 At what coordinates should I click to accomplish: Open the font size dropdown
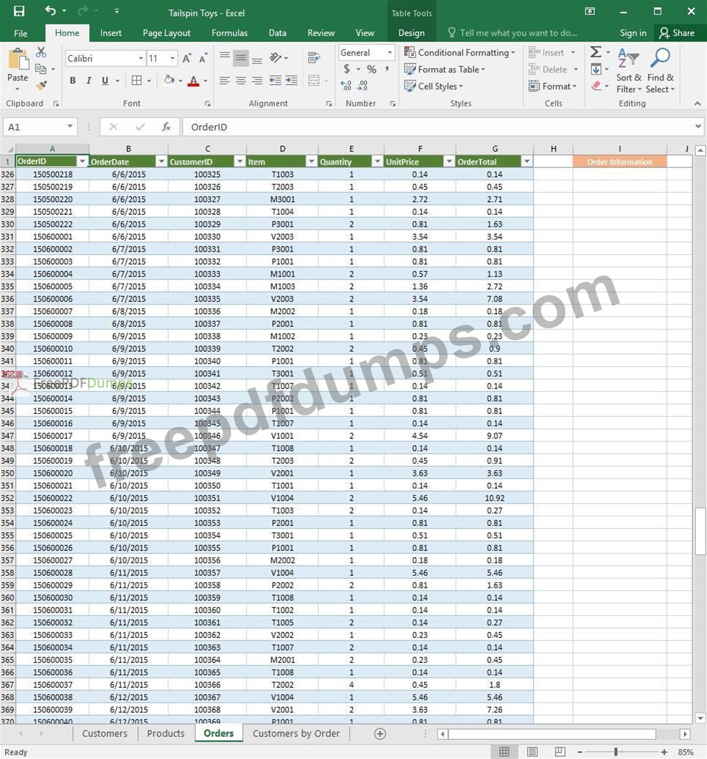point(172,58)
